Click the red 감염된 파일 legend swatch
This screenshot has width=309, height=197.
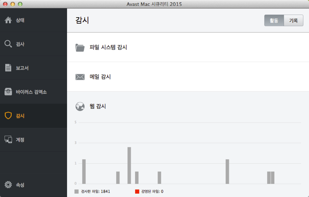(x=137, y=191)
